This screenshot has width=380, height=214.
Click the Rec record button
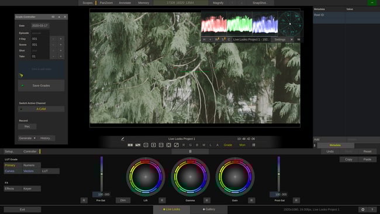(x=27, y=126)
